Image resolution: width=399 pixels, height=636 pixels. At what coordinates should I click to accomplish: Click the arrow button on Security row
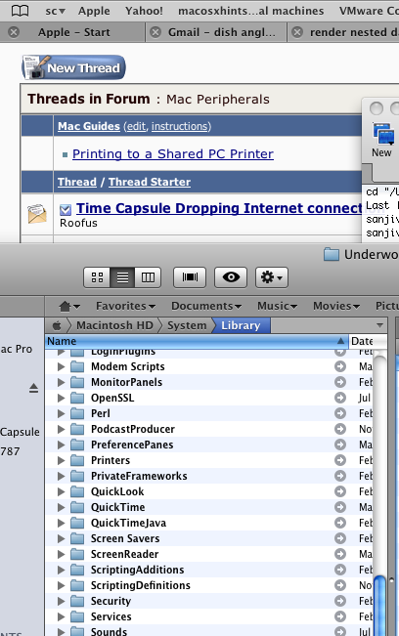pyautogui.click(x=340, y=601)
